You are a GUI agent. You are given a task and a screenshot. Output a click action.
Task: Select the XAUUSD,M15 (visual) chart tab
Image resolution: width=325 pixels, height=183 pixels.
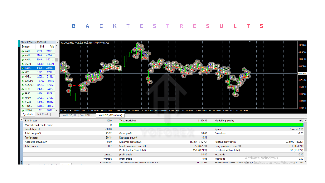(110, 115)
